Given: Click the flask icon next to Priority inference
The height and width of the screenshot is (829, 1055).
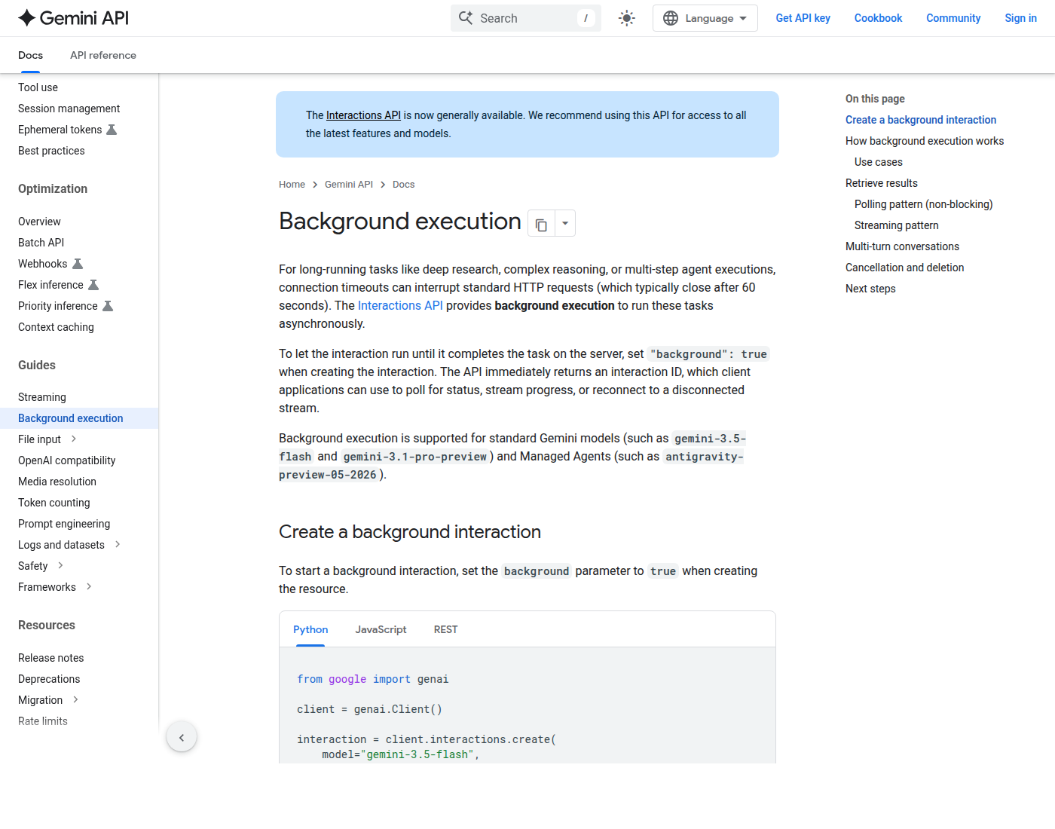Looking at the screenshot, I should point(108,306).
